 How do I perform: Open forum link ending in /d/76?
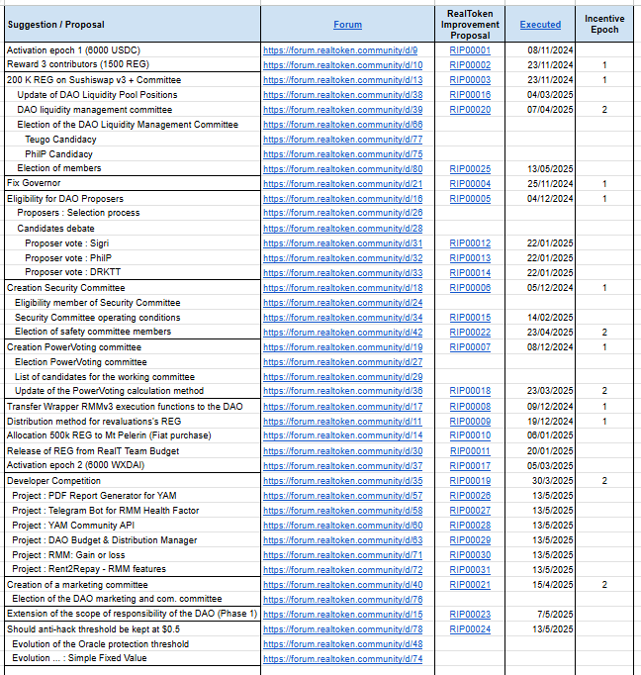(343, 600)
